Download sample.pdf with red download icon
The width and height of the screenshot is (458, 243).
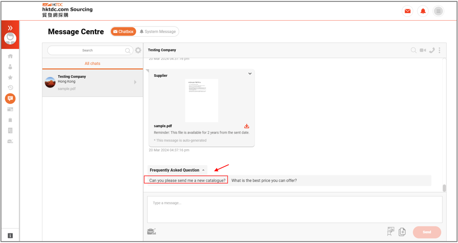[246, 126]
